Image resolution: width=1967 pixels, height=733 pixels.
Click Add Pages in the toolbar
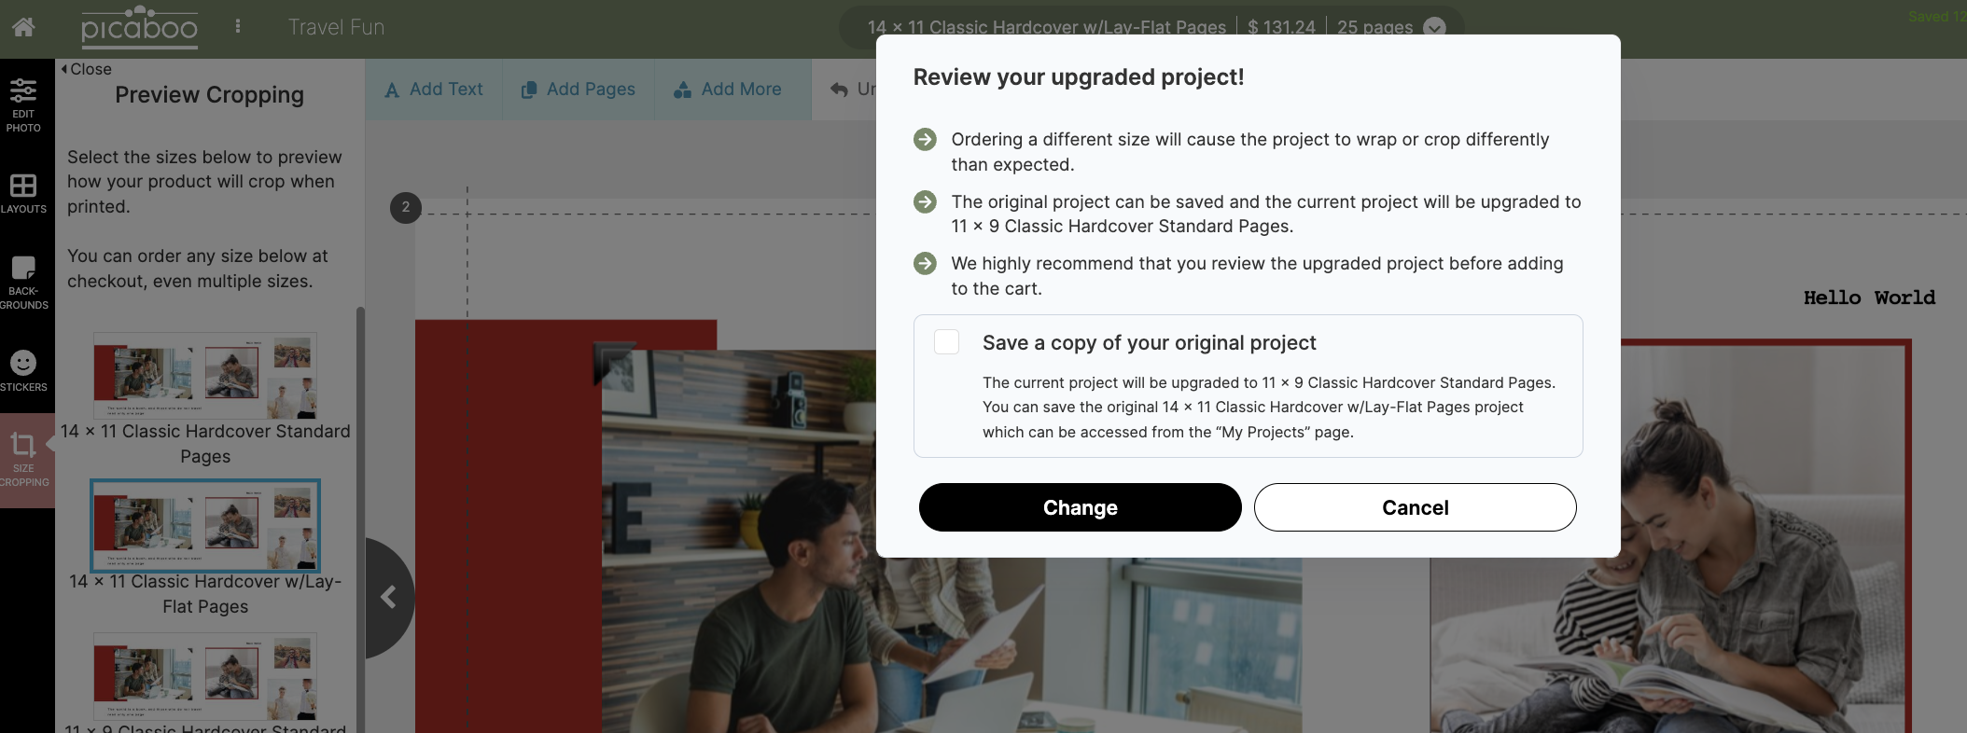(x=579, y=90)
